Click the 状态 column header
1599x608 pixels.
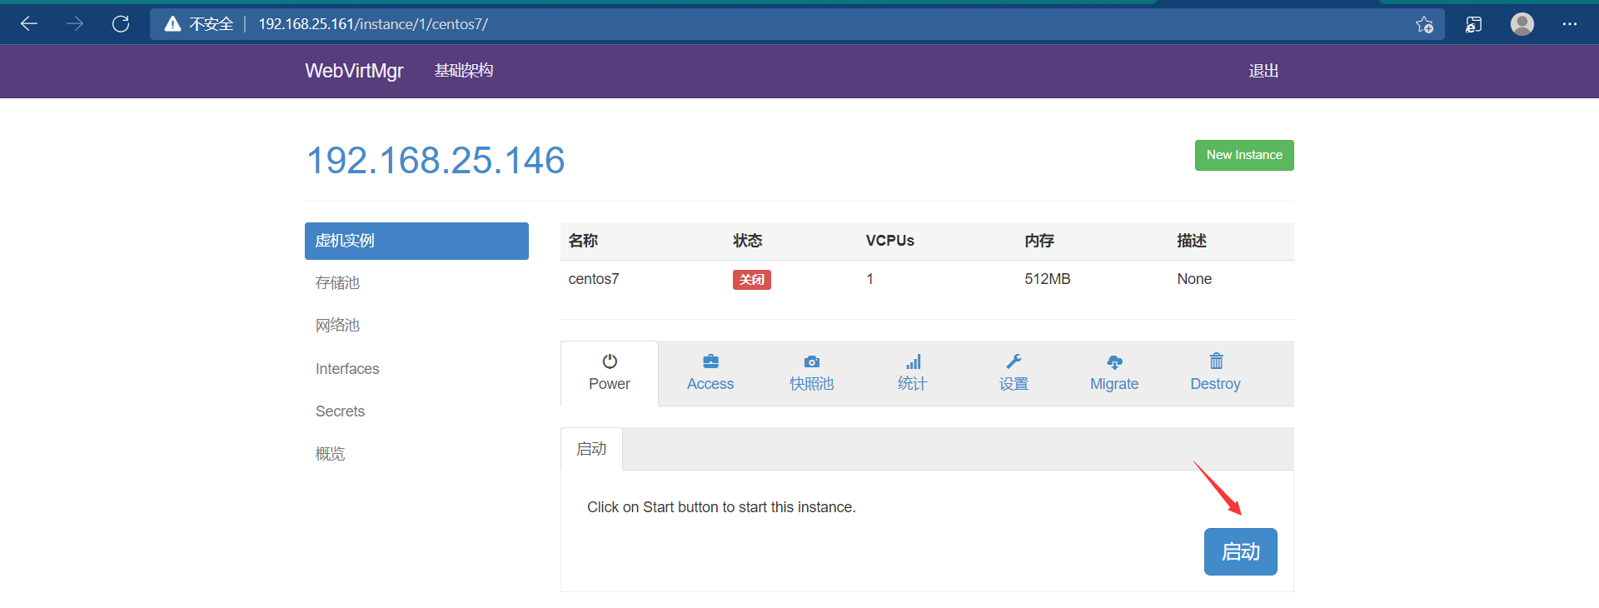tap(748, 241)
